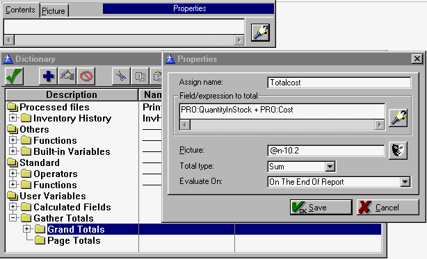This screenshot has height=259, width=427.
Task: Select the Processed files tree item
Action: [x=54, y=107]
